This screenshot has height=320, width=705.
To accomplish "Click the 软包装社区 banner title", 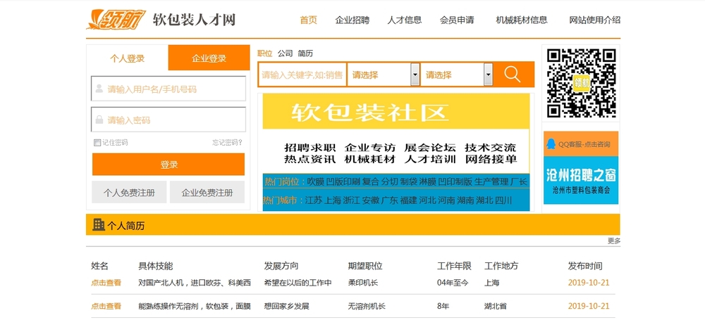I will 369,113.
